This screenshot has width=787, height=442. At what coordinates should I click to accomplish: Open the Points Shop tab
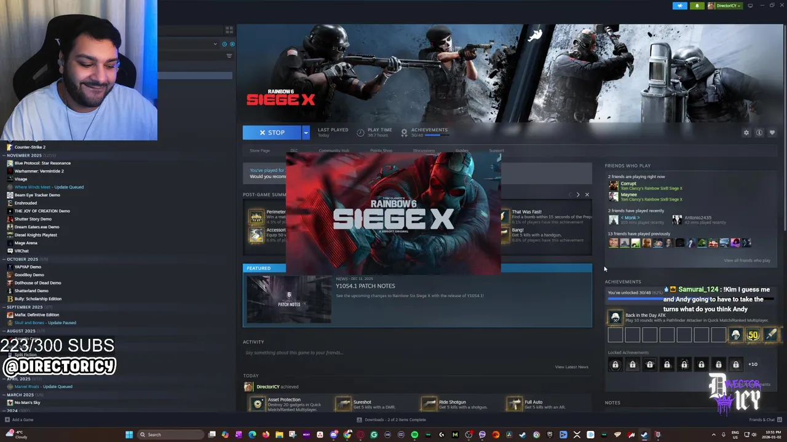click(381, 150)
